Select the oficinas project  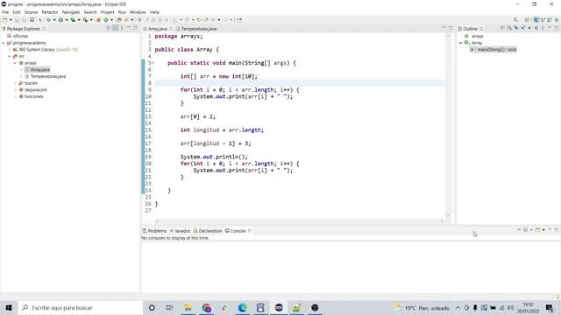coord(20,36)
